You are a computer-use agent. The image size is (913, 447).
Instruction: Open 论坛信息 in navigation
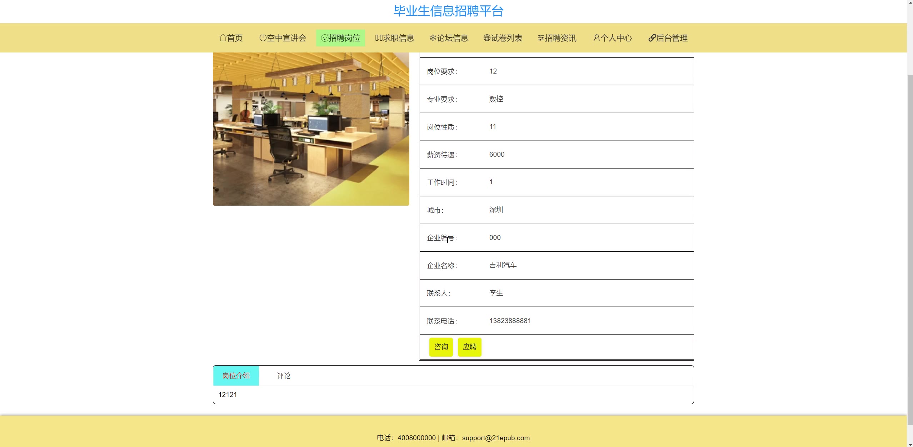[x=449, y=38]
